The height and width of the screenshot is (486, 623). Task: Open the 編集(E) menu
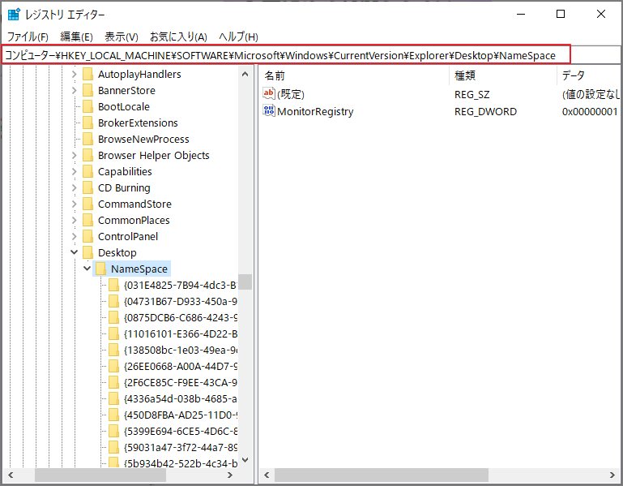[x=76, y=37]
